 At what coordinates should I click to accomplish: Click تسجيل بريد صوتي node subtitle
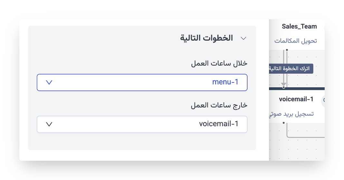pos(291,114)
